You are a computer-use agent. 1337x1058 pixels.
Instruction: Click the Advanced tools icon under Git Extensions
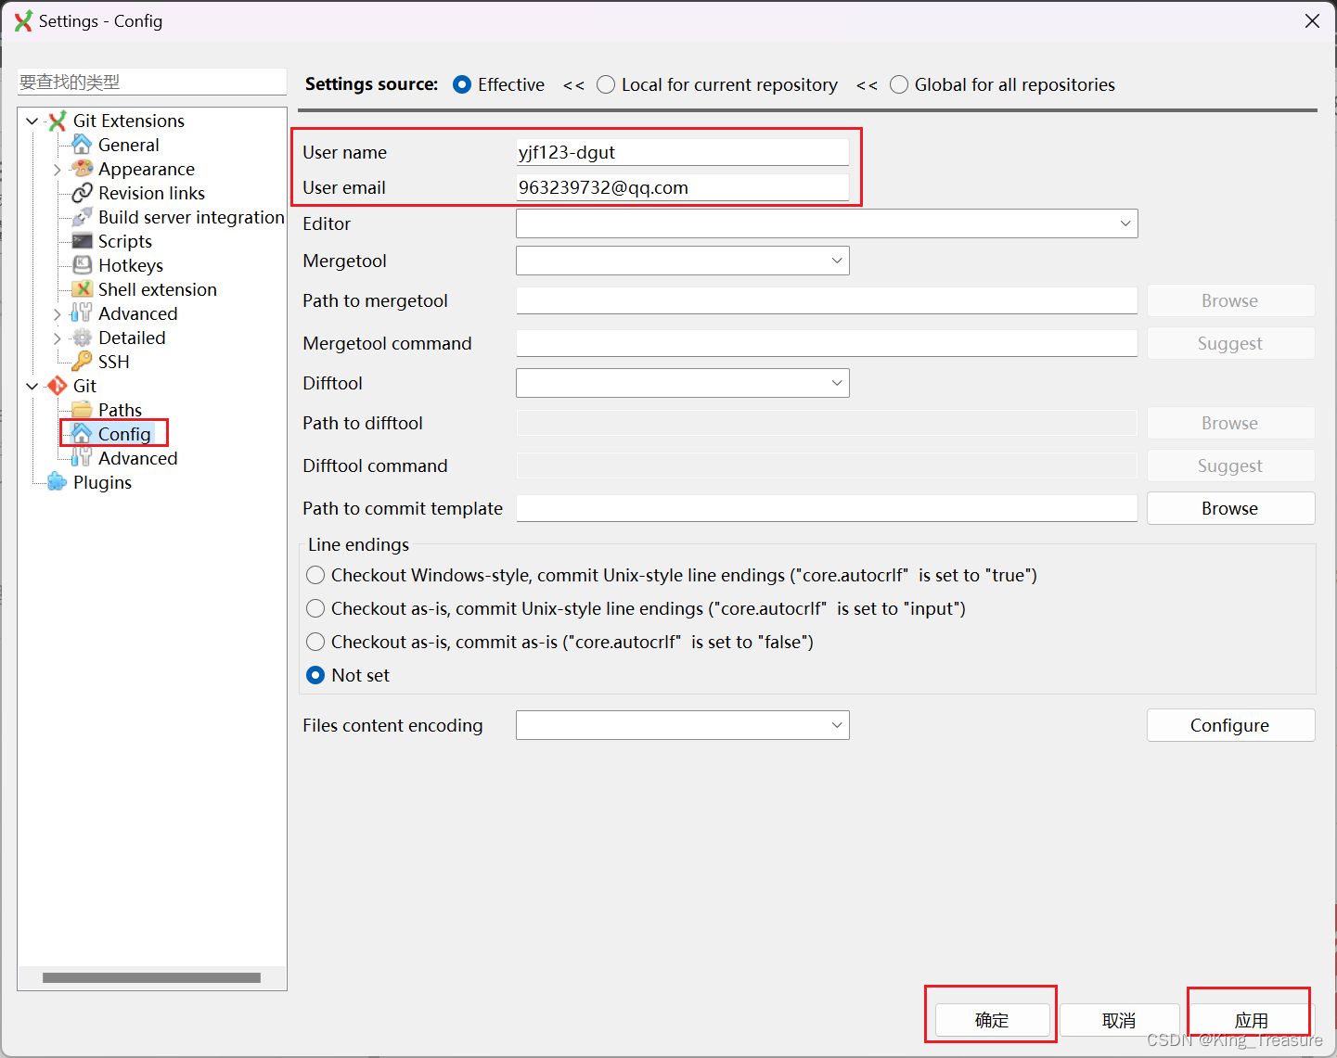(82, 313)
